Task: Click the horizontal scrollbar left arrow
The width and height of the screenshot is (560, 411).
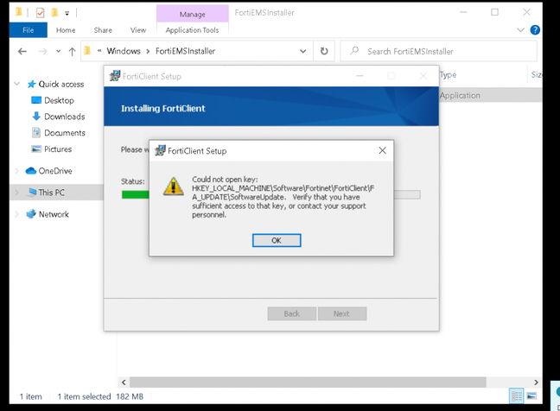Action: click(x=124, y=383)
